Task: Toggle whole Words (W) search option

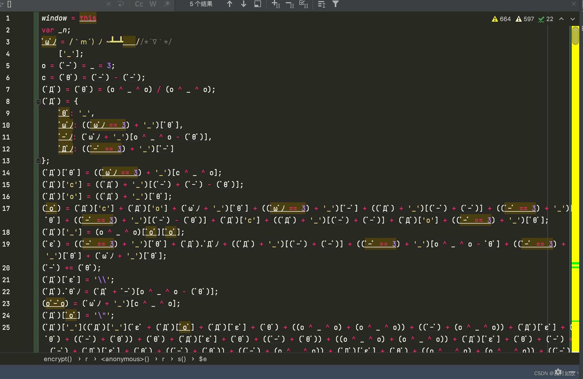Action: (x=153, y=4)
